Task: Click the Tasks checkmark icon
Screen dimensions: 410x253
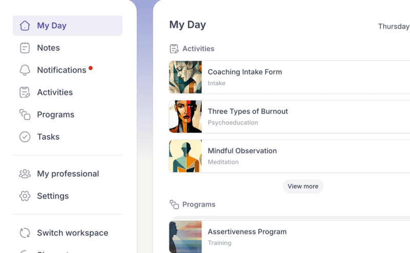Action: 25,137
